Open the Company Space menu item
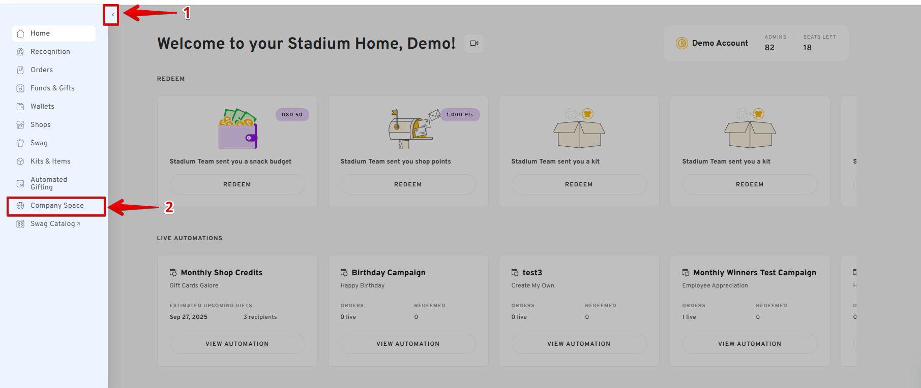Viewport: 921px width, 388px height. (56, 206)
